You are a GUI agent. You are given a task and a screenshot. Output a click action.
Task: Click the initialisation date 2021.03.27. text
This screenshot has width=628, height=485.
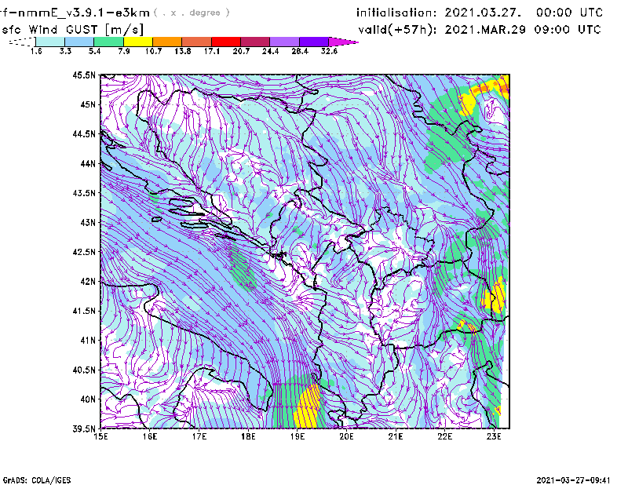[x=483, y=13]
